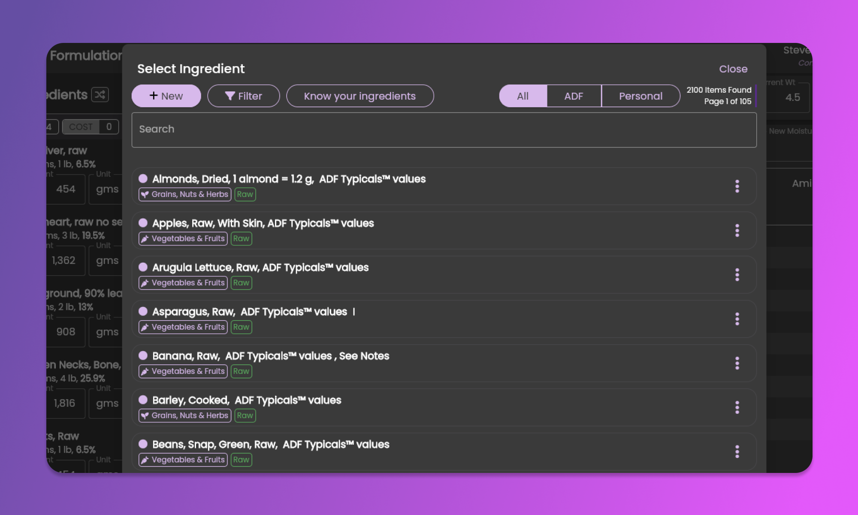The width and height of the screenshot is (858, 515).
Task: Open Know your ingredients
Action: click(x=360, y=96)
